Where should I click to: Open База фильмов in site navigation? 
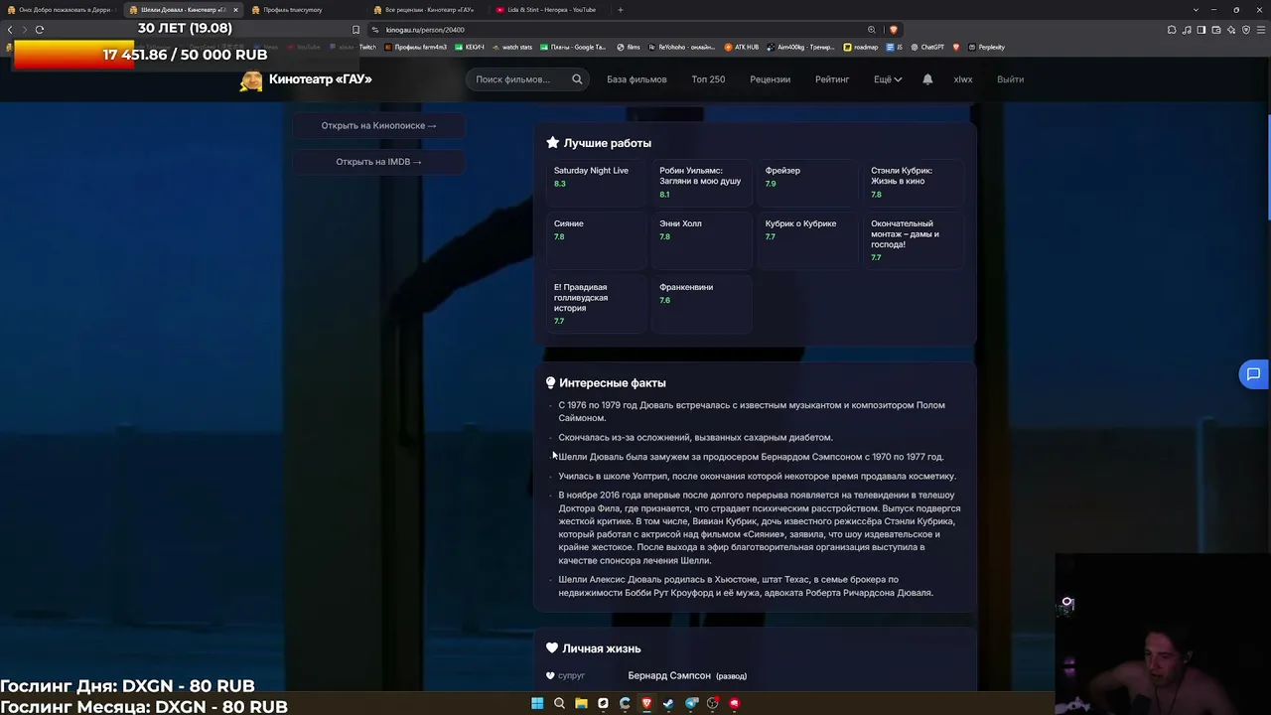(636, 79)
